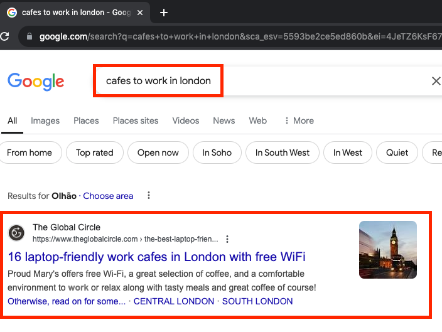Apply the 'In West' filter chip
Screen dimensions: 442x332
348,153
